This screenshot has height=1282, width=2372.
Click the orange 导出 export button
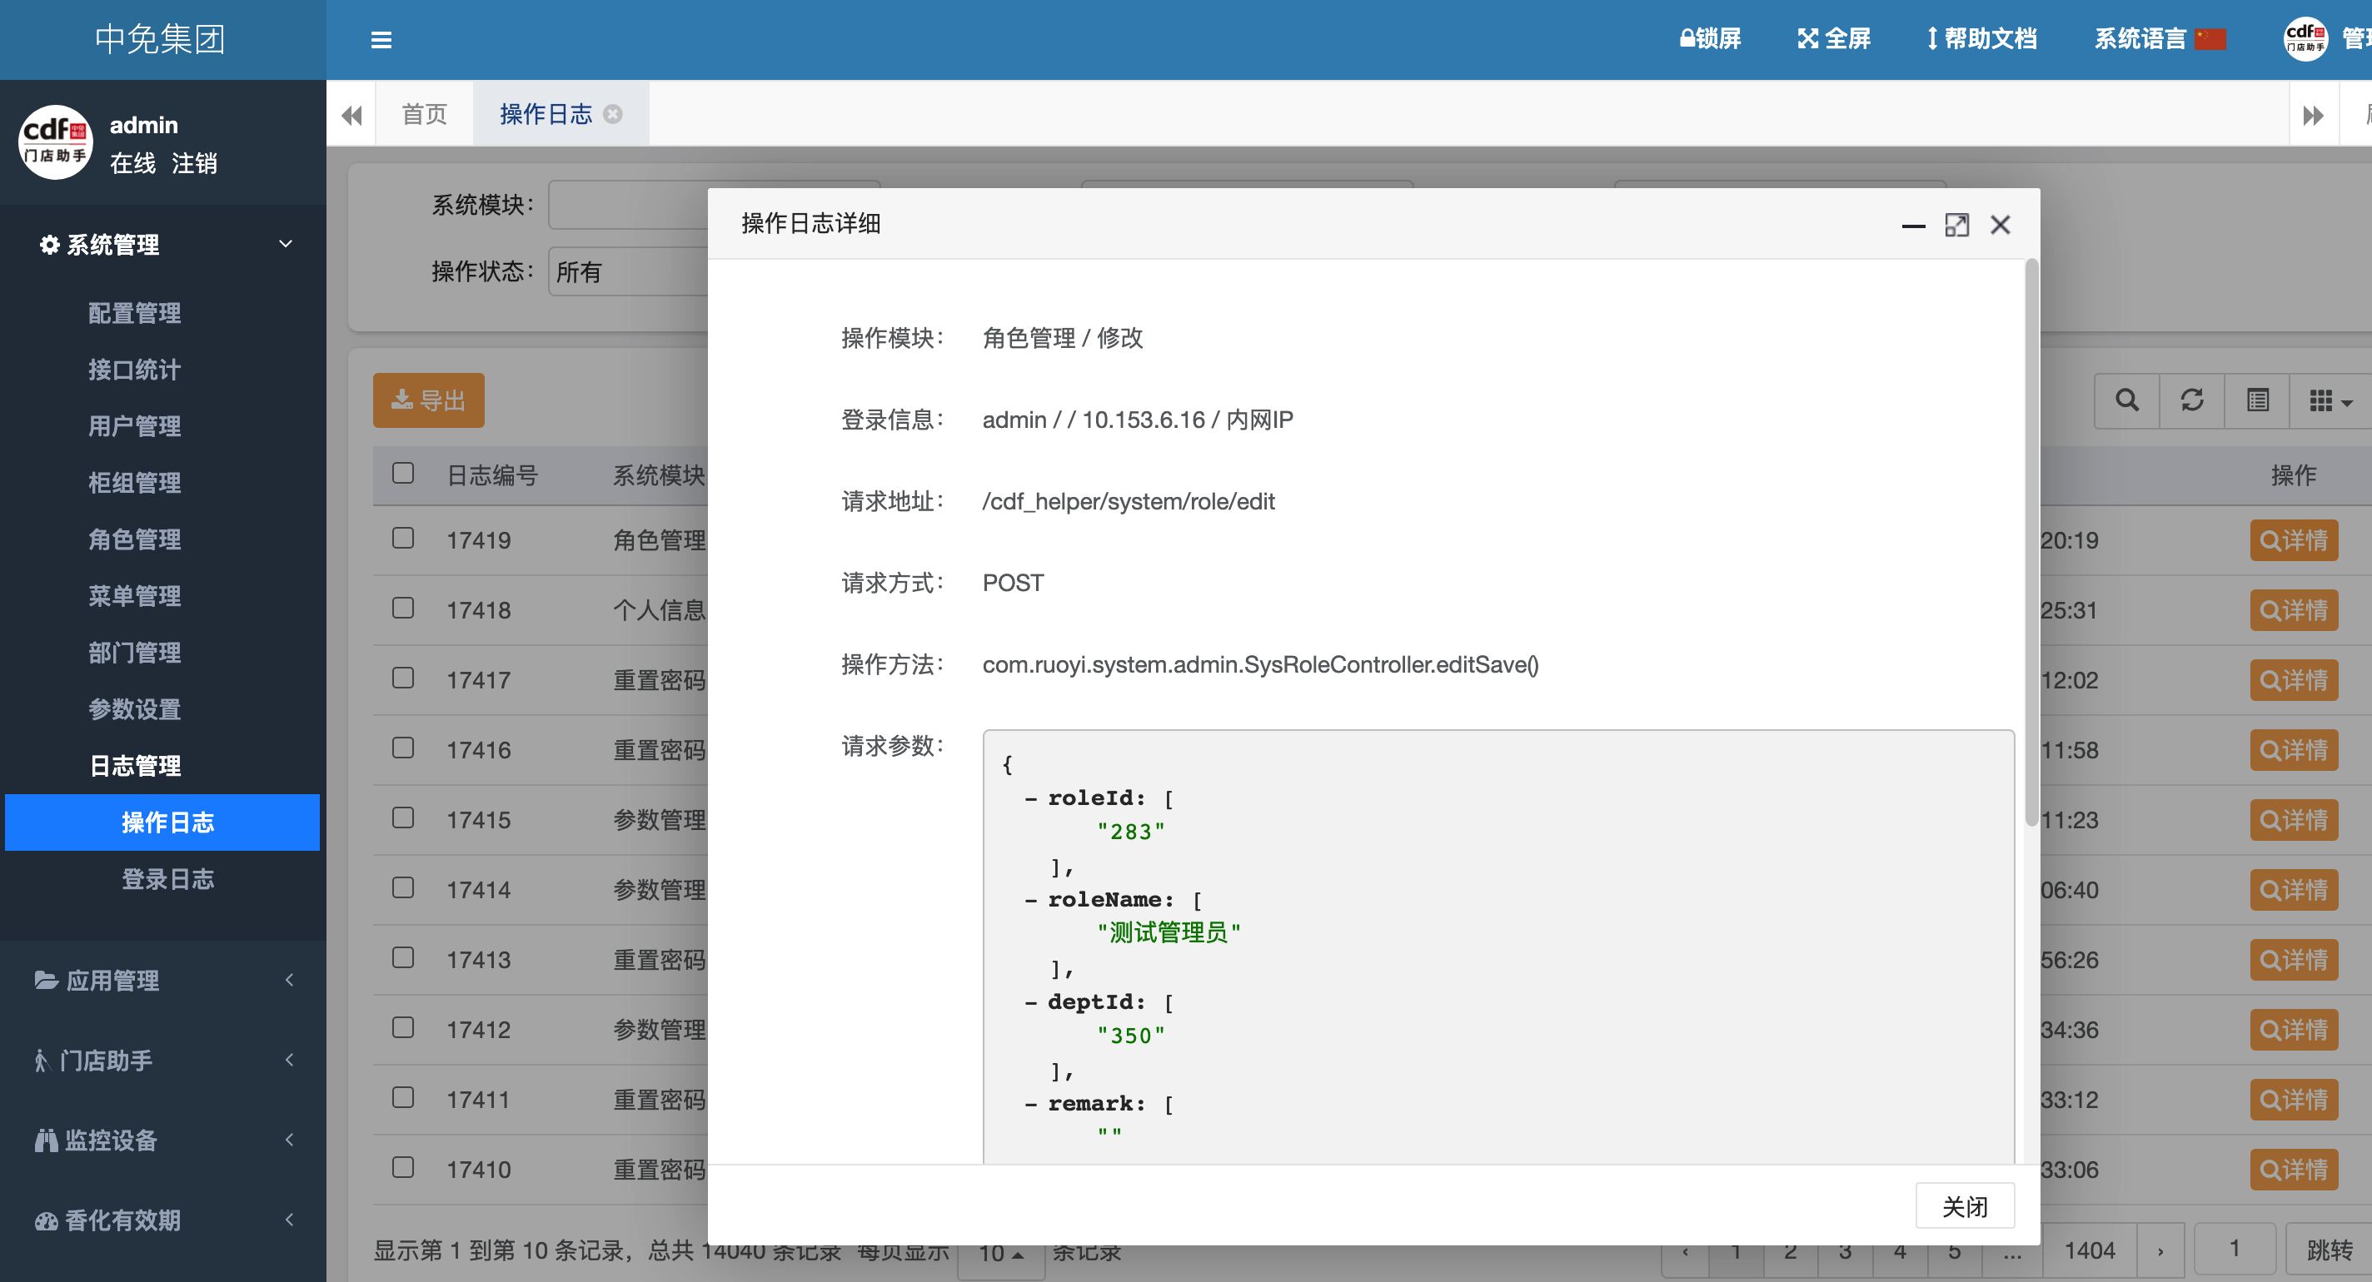coord(428,400)
